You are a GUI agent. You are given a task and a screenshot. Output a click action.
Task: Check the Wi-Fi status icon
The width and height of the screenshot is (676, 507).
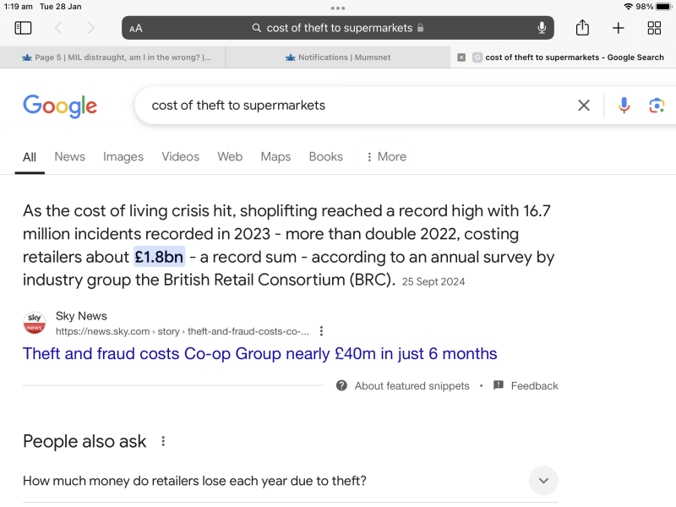[628, 7]
